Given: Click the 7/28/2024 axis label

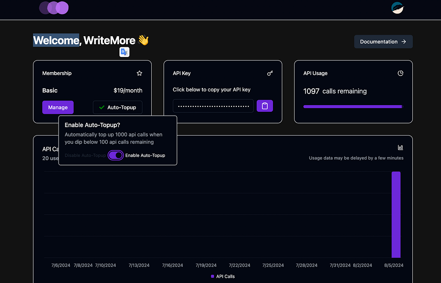Looking at the screenshot, I should click(306, 265).
